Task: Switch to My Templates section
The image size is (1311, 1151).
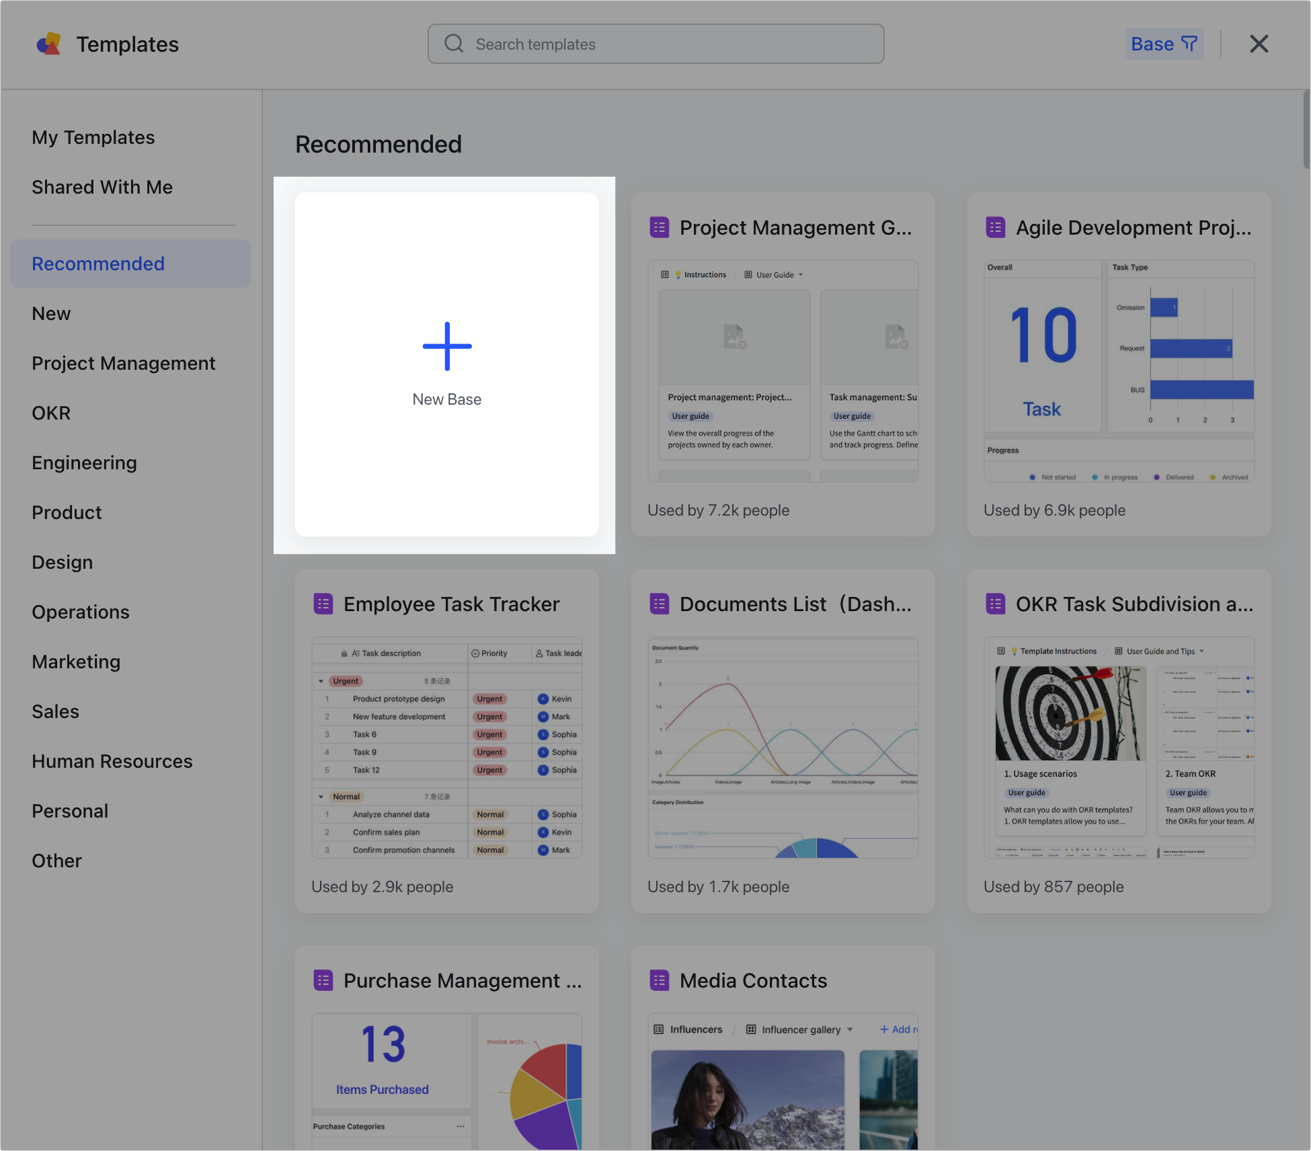Action: tap(93, 136)
